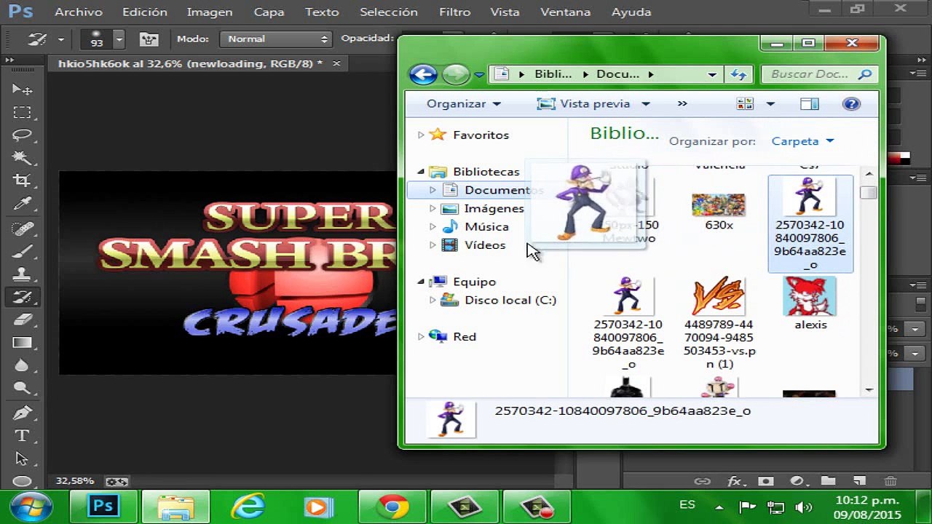Show more Explorer toolbar commands

click(x=682, y=104)
